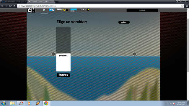This screenshot has height=106, width=189.
Task: Click Chrome icon in taskbar
Action: coord(46,103)
